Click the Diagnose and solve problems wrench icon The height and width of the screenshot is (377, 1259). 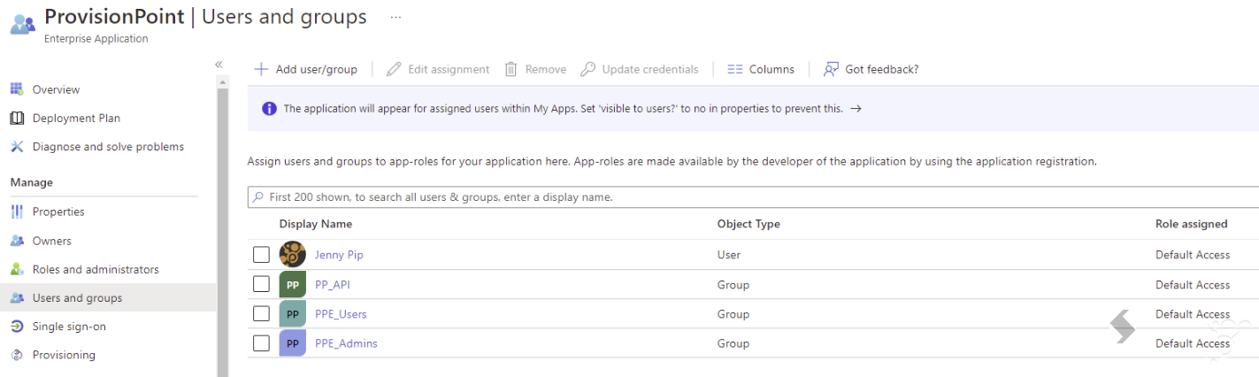[x=16, y=146]
